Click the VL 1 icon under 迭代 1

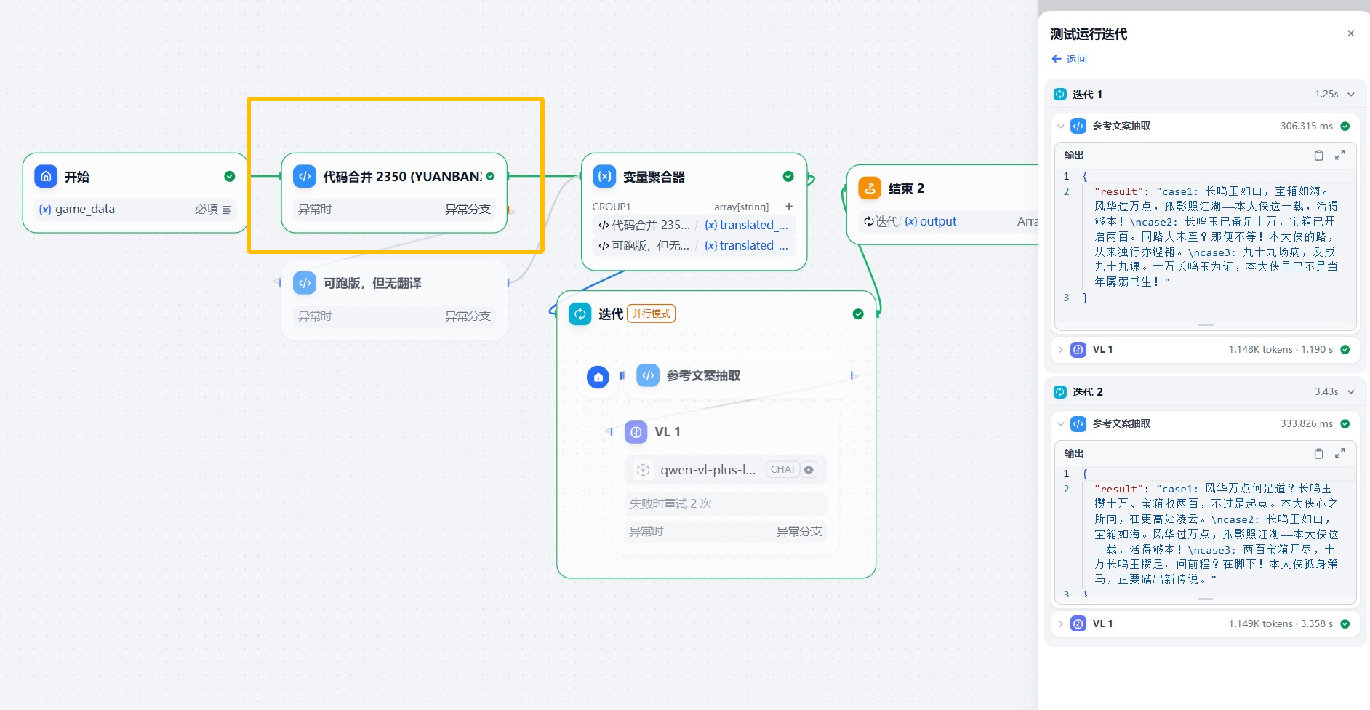[1078, 350]
